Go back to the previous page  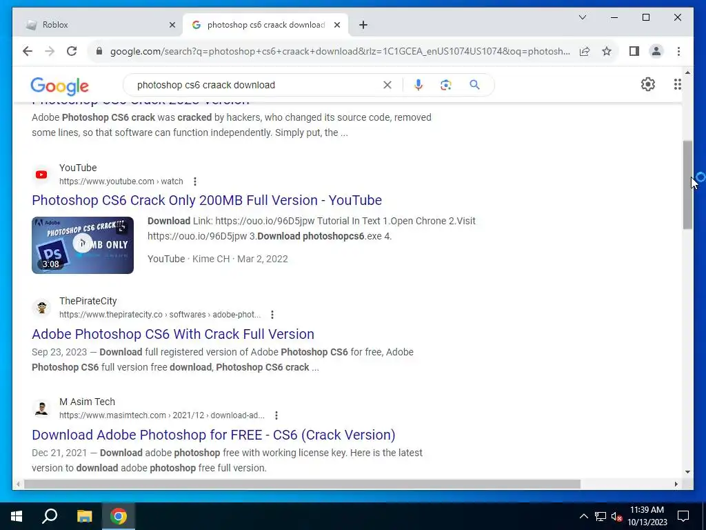pyautogui.click(x=28, y=51)
